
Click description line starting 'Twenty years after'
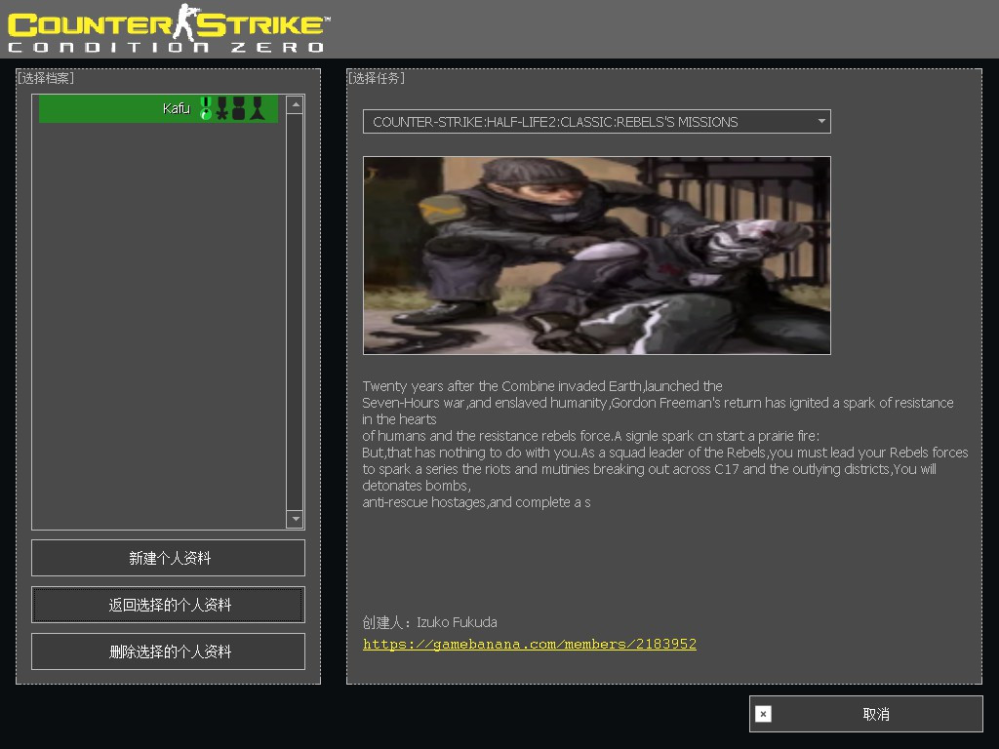pos(542,386)
